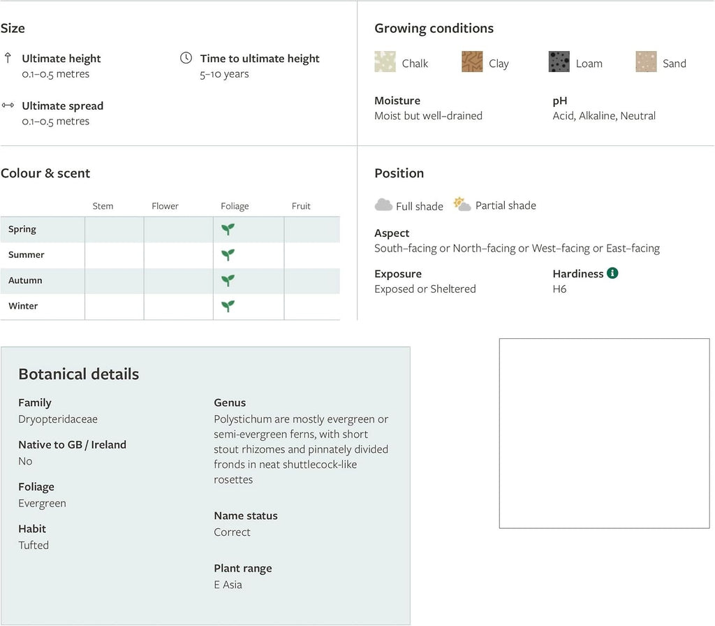The height and width of the screenshot is (626, 715).
Task: Click the Ultimate height arrow icon
Action: pos(8,58)
